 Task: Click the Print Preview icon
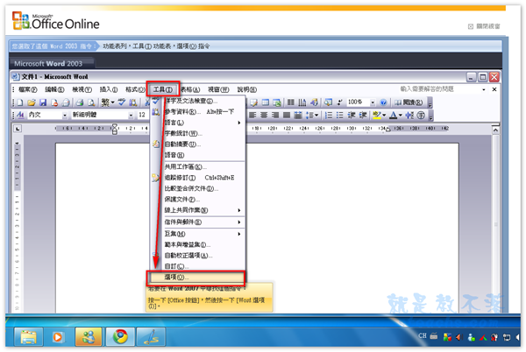pyautogui.click(x=91, y=102)
